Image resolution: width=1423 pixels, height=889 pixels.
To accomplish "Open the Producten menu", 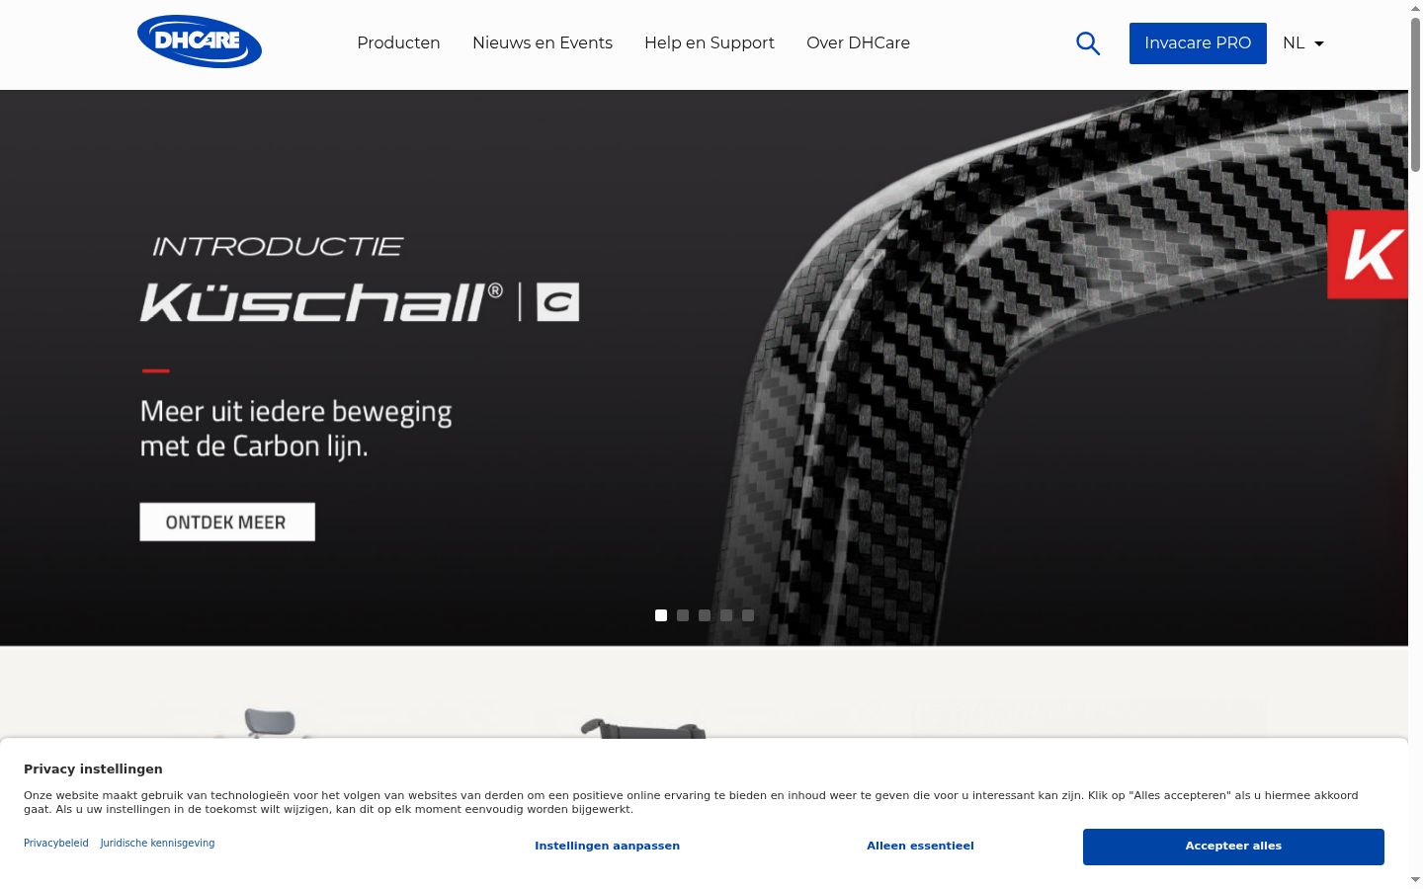I will (x=398, y=42).
